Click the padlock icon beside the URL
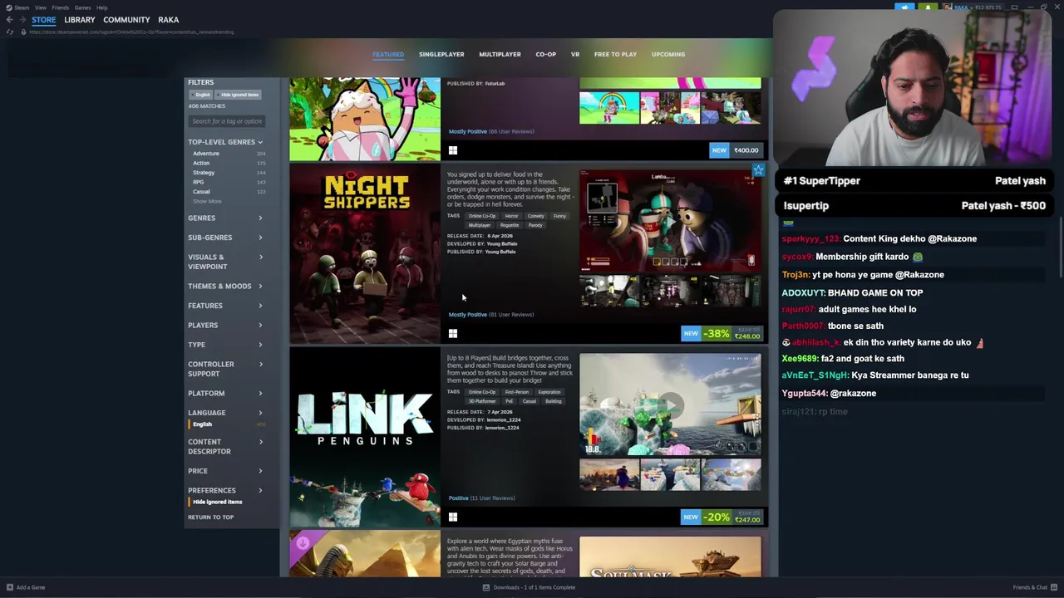Viewport: 1064px width, 598px height. (23, 32)
